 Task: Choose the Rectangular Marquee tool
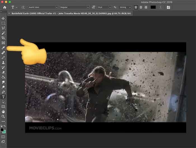pyautogui.click(x=3, y=23)
